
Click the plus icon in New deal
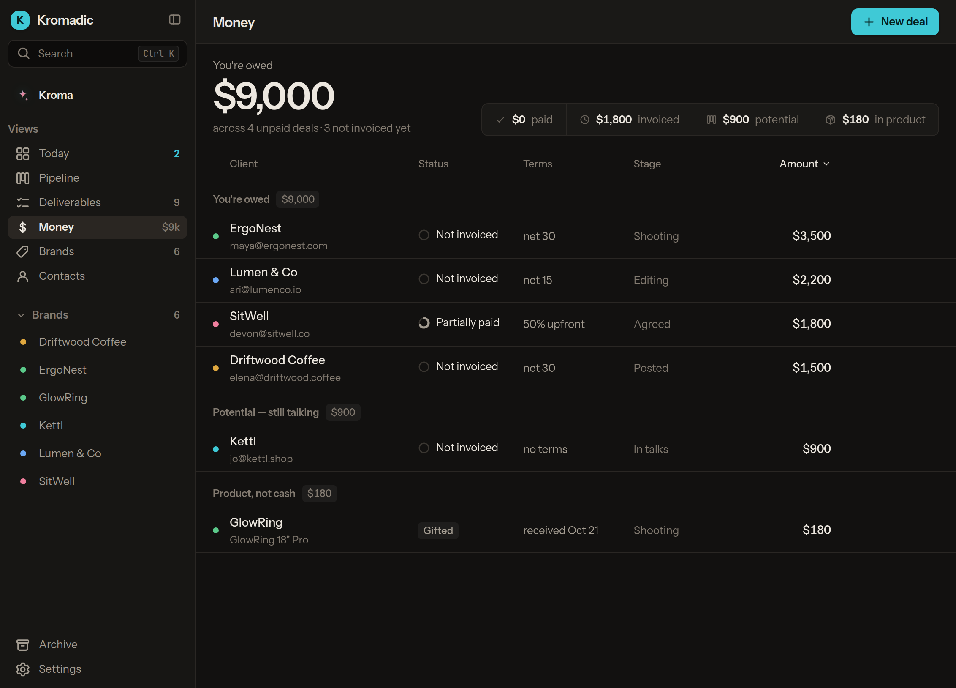(x=869, y=22)
